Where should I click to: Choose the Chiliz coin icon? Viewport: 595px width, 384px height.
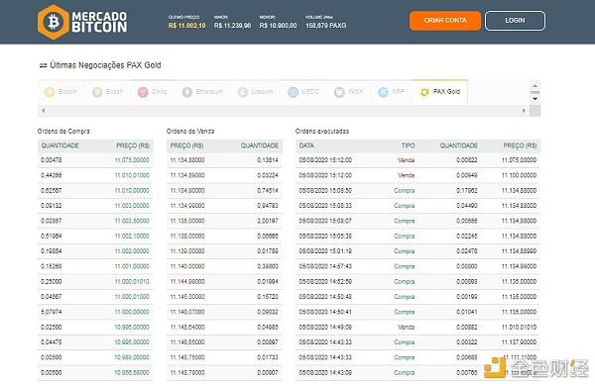pos(143,92)
